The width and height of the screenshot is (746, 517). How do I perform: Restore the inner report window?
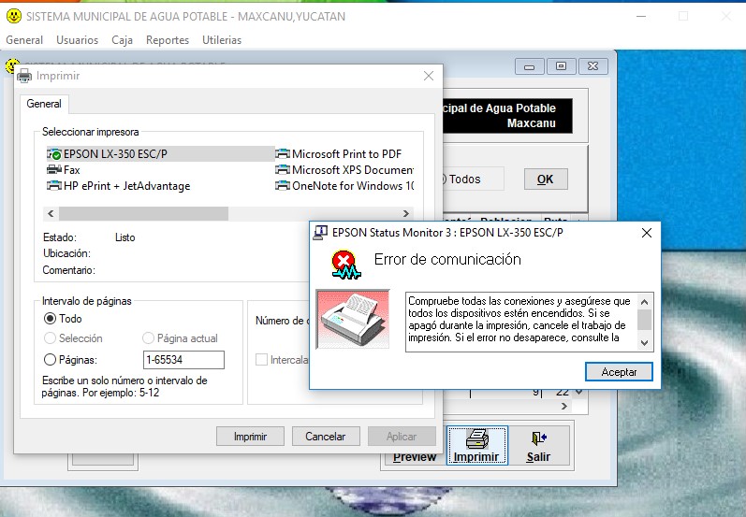[562, 66]
